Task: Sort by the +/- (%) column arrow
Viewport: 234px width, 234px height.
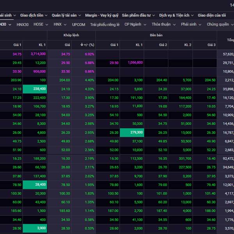Action: [x=82, y=45]
